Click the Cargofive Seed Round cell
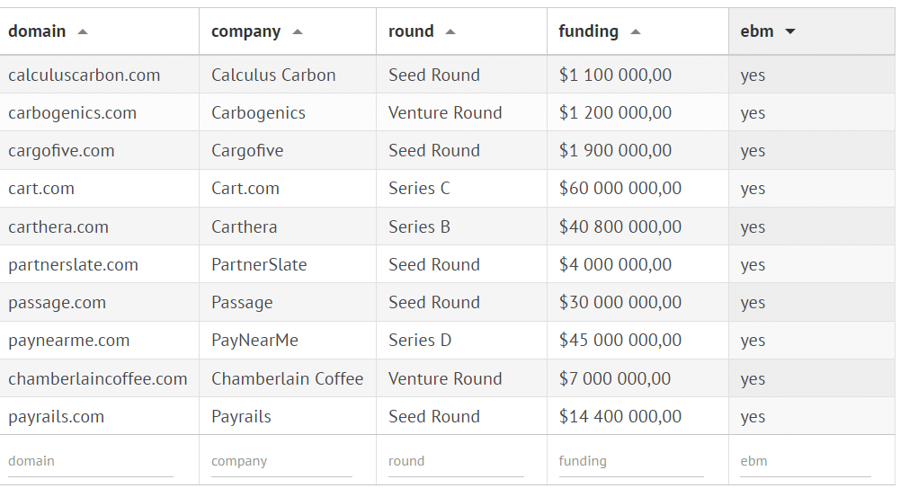Image resolution: width=909 pixels, height=497 pixels. point(434,151)
